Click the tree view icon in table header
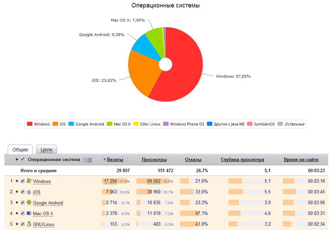Screen dimensions: 334x230 pyautogui.click(x=85, y=160)
